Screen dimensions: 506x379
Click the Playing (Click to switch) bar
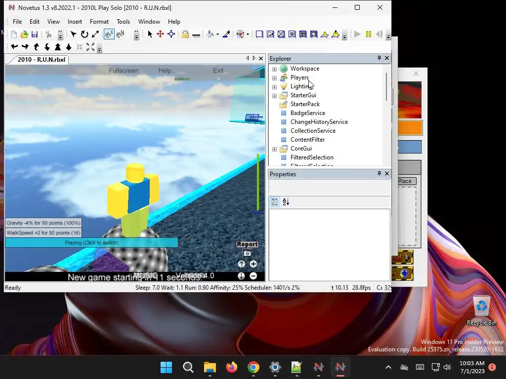tap(91, 243)
